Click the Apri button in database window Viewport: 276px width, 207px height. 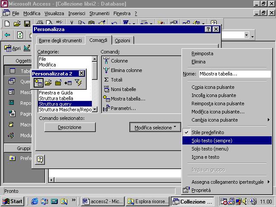coord(13,48)
